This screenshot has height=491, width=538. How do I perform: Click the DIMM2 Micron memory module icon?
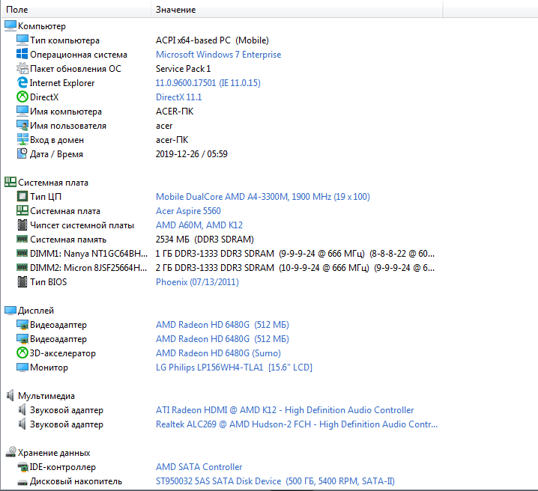22,267
